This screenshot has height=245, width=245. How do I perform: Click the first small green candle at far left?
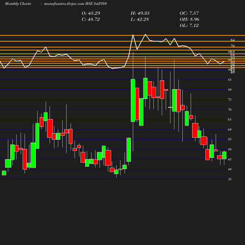(x=4, y=173)
